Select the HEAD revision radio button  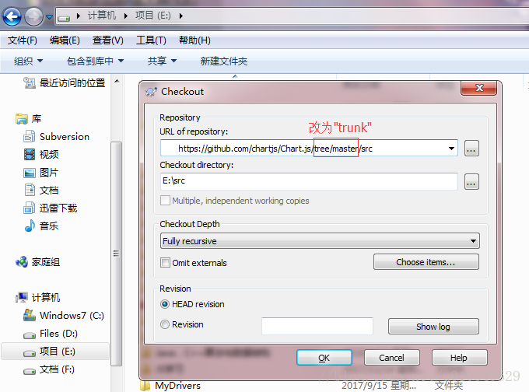(x=165, y=304)
